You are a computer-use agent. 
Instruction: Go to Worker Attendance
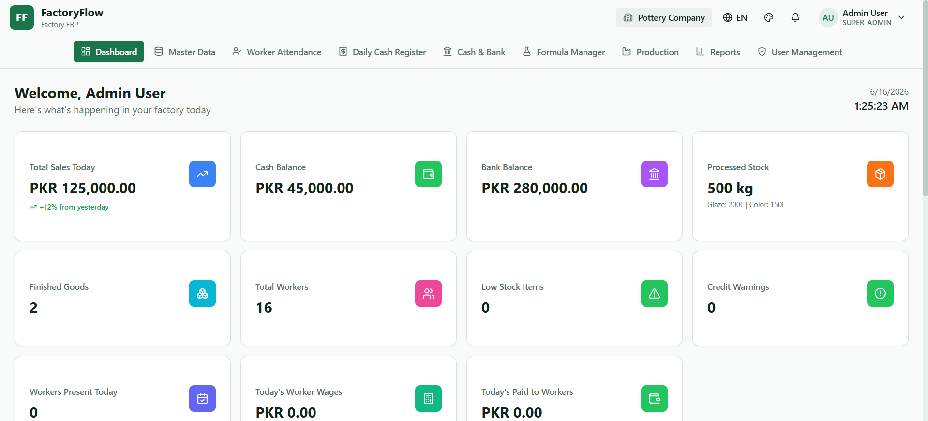click(x=277, y=52)
